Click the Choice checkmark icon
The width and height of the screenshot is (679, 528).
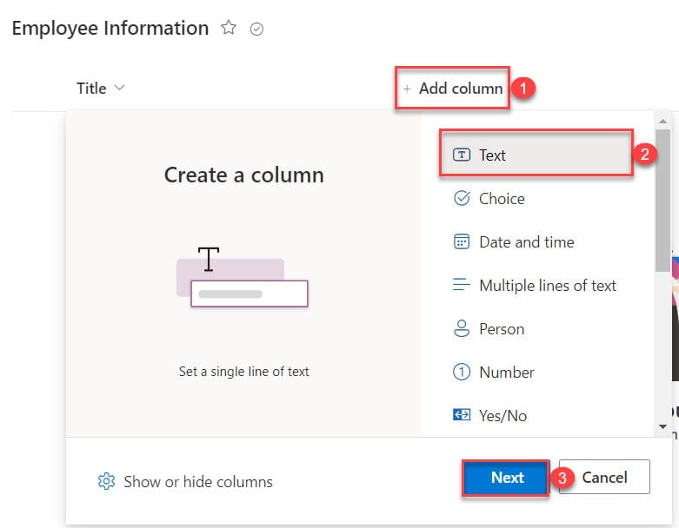click(461, 198)
